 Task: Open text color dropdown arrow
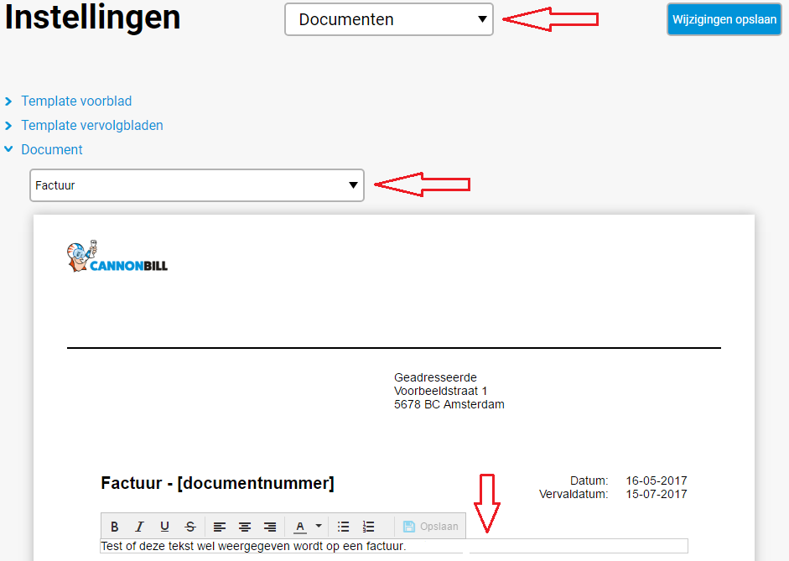319,527
